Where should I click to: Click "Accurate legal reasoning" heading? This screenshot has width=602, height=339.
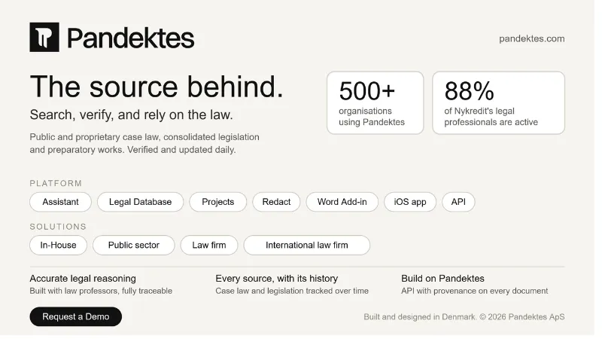click(x=83, y=278)
